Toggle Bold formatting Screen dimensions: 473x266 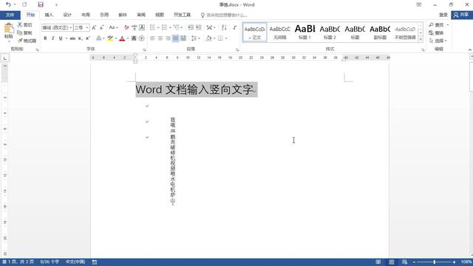click(x=45, y=38)
